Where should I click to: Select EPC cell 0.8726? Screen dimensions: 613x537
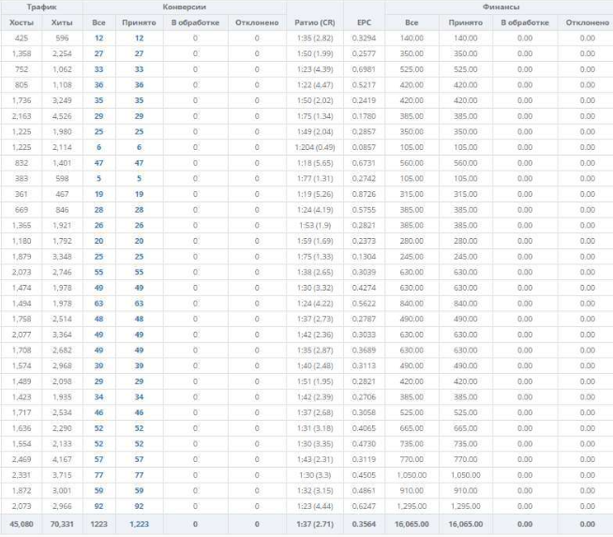(364, 194)
